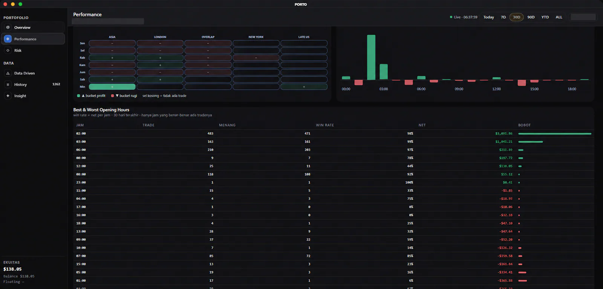The height and width of the screenshot is (289, 603).
Task: Click the 02:00 hour row
Action: coord(334,133)
